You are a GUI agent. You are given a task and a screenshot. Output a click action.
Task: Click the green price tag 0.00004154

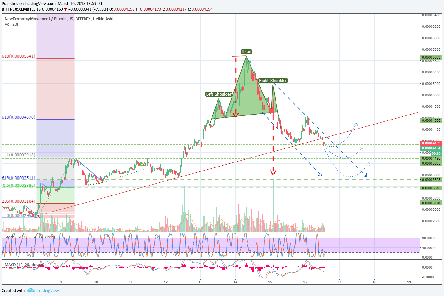(x=431, y=148)
